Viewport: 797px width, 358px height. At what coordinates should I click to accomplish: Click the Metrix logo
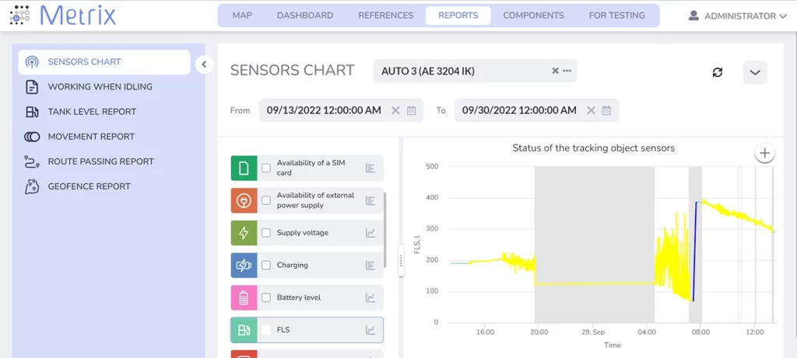(x=62, y=16)
